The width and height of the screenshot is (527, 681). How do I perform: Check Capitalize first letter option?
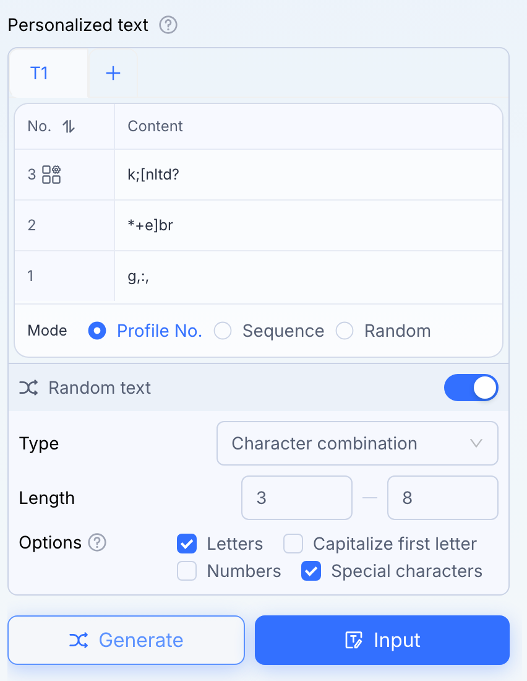click(293, 544)
